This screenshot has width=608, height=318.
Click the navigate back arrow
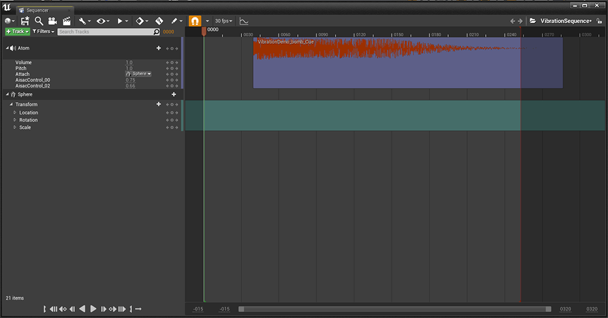tap(513, 21)
